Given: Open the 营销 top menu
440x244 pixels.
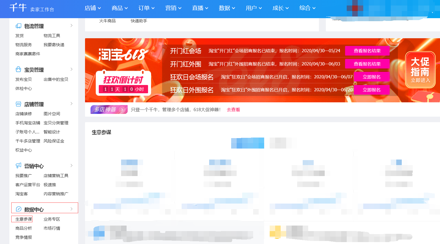Looking at the screenshot, I should point(173,8).
